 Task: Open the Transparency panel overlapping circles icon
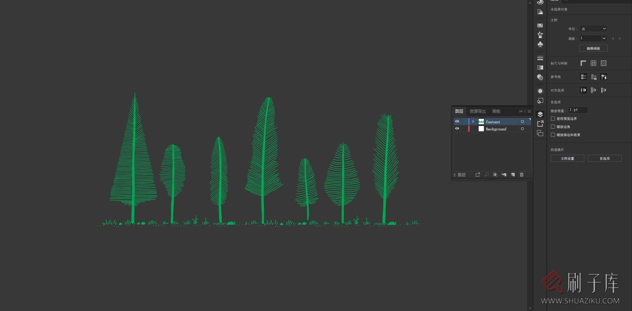540,77
